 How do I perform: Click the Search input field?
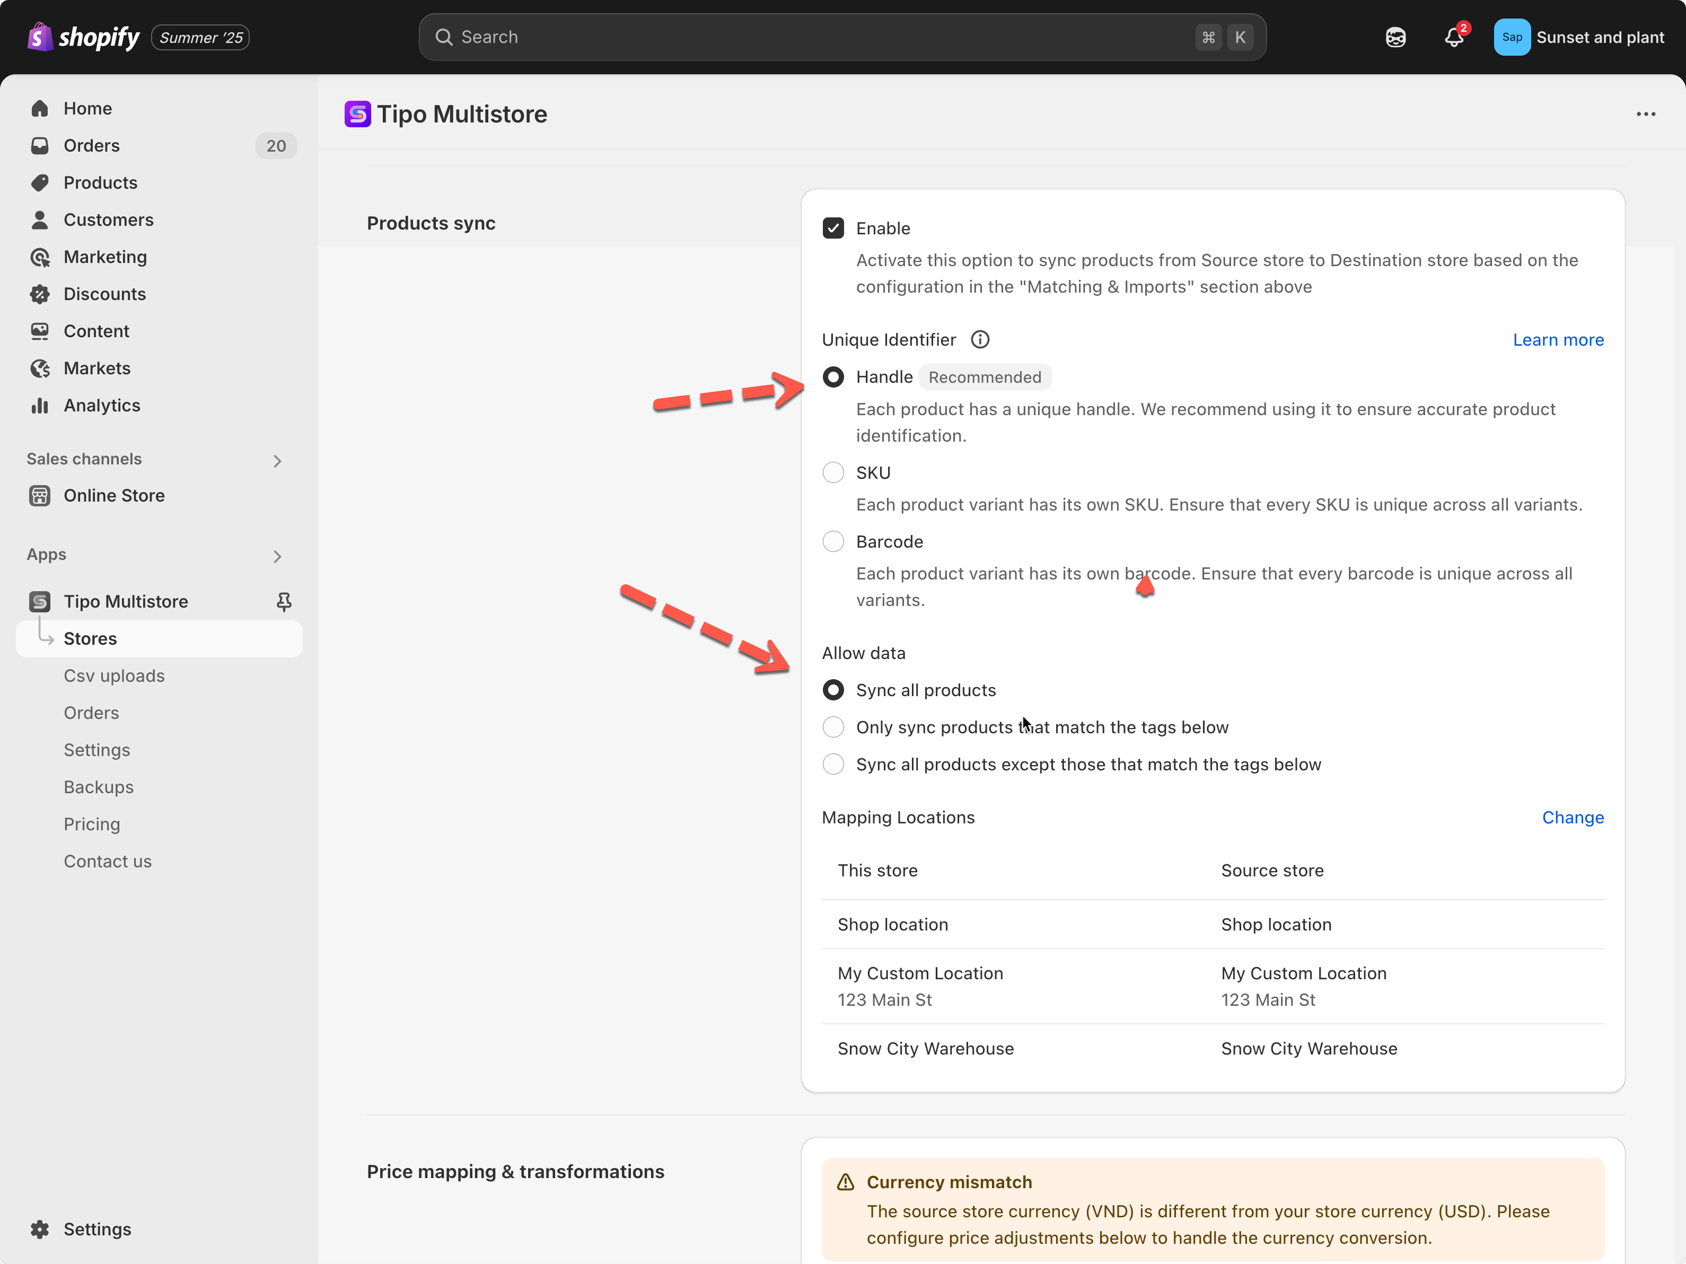(x=823, y=37)
